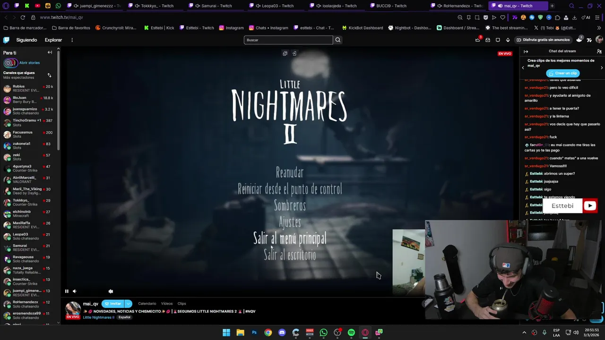Image resolution: width=605 pixels, height=340 pixels.
Task: Open stories via Abrir stories
Action: coord(29,63)
